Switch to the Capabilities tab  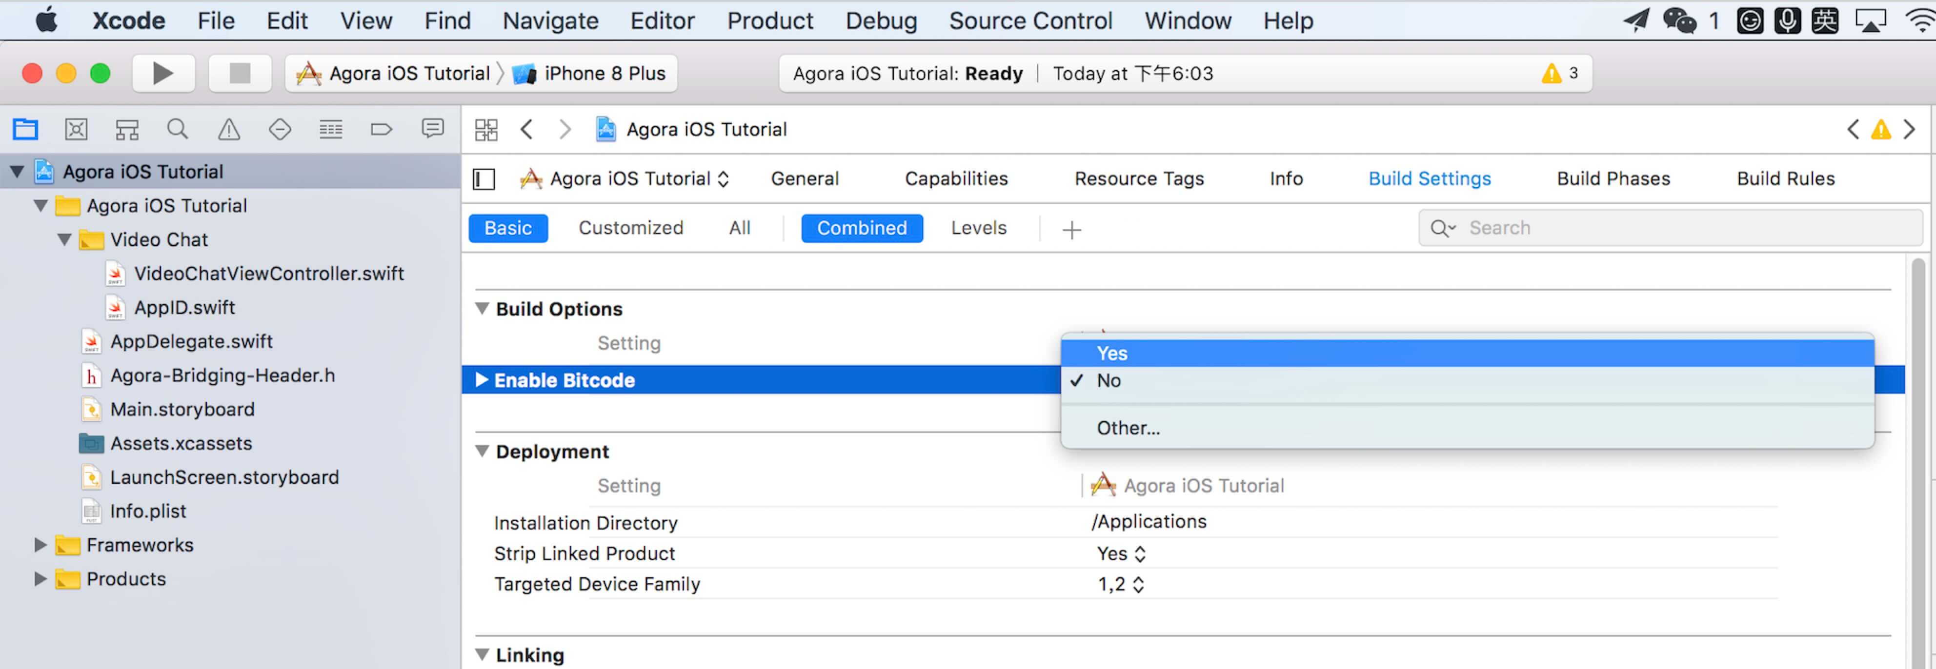[x=956, y=178]
